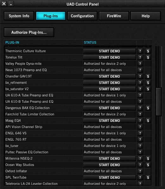The height and width of the screenshot is (189, 165).
Task: Open help for ENGL 765 RT
Action: 140,140
